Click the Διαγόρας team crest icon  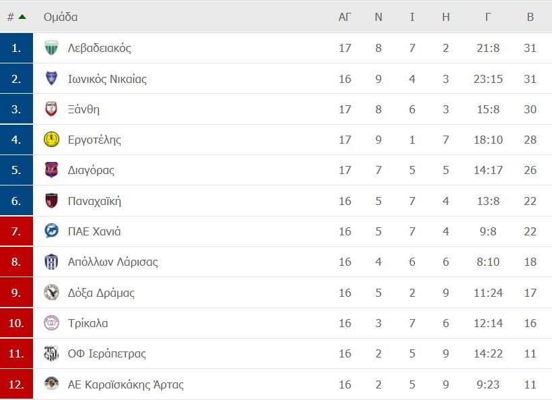click(51, 170)
